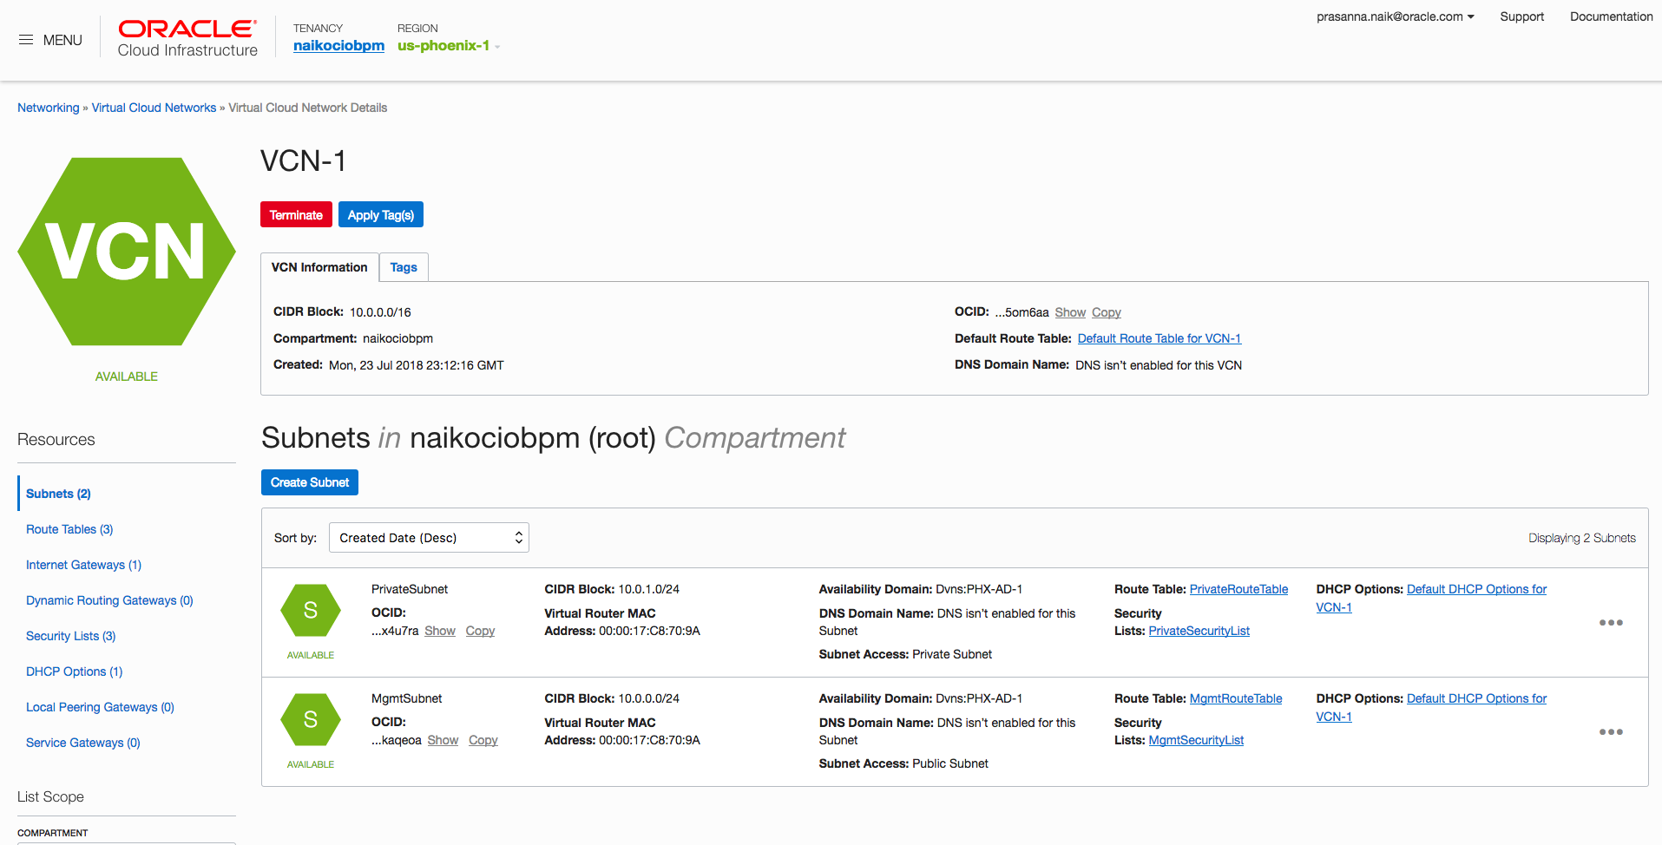Open Route Tables in Resources list

69,529
